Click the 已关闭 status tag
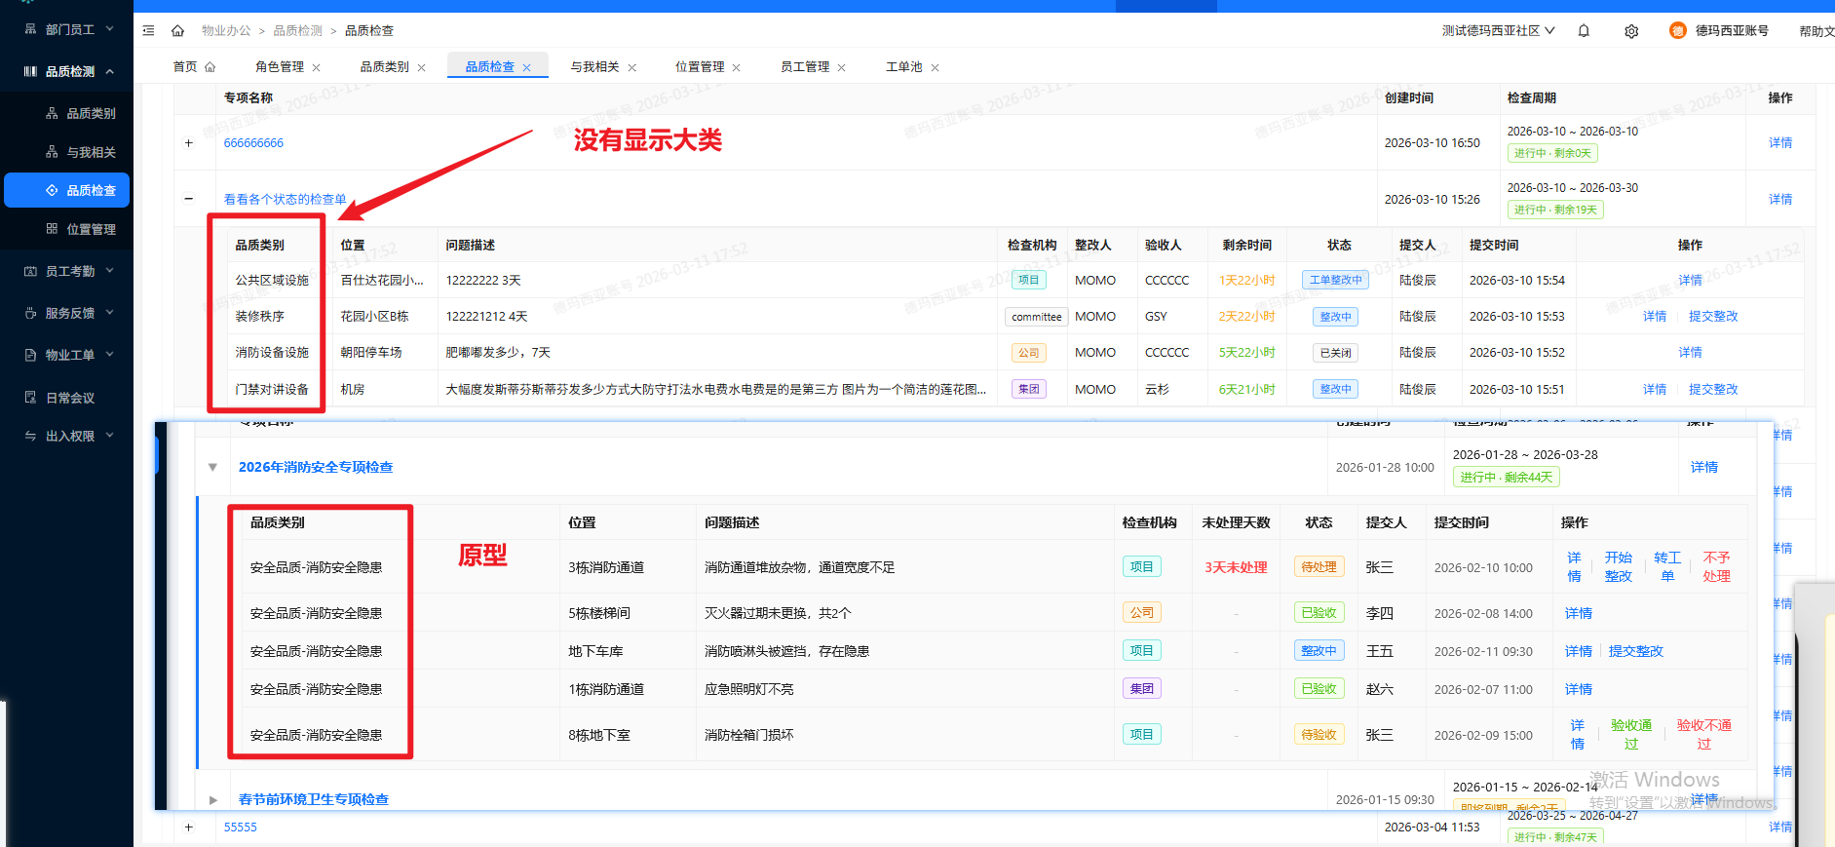The image size is (1835, 847). click(x=1335, y=353)
